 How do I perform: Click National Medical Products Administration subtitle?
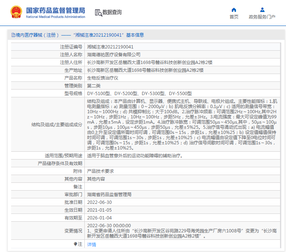[x=55, y=17]
